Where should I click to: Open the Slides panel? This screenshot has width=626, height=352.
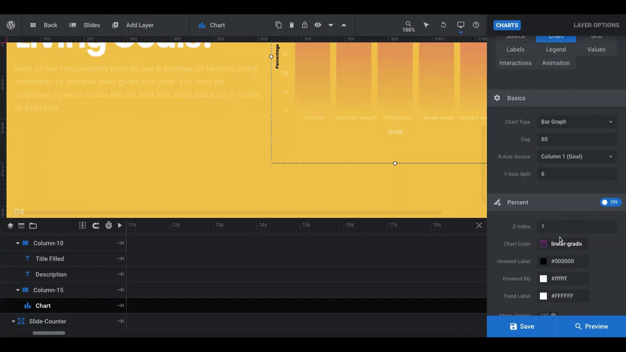[x=85, y=25]
